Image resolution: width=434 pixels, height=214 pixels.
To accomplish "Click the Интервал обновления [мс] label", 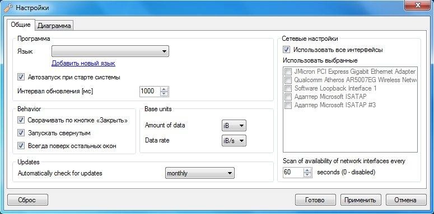I will pyautogui.click(x=55, y=91).
